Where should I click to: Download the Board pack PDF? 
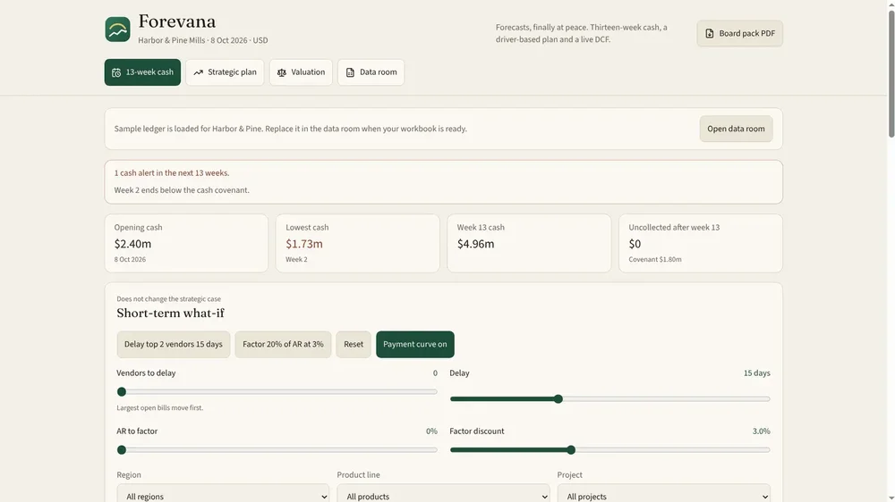(x=740, y=34)
